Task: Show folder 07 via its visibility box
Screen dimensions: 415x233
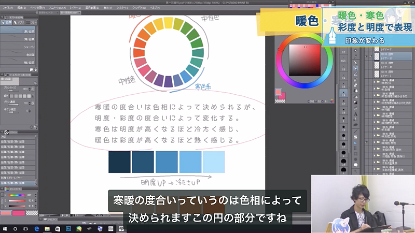Action: coord(366,128)
